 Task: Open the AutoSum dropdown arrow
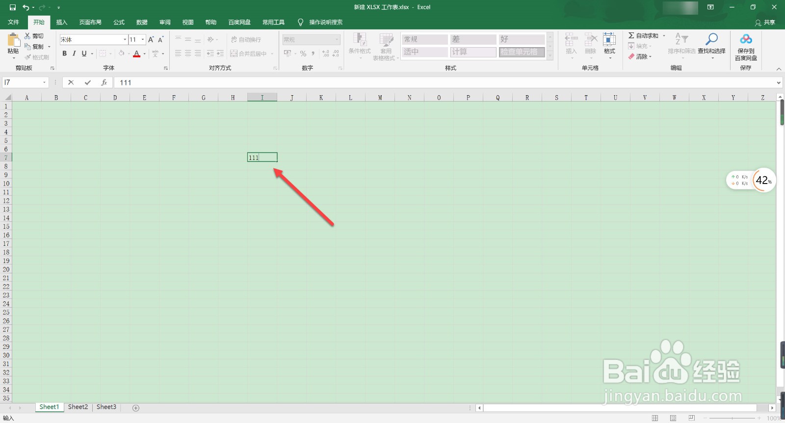[664, 36]
